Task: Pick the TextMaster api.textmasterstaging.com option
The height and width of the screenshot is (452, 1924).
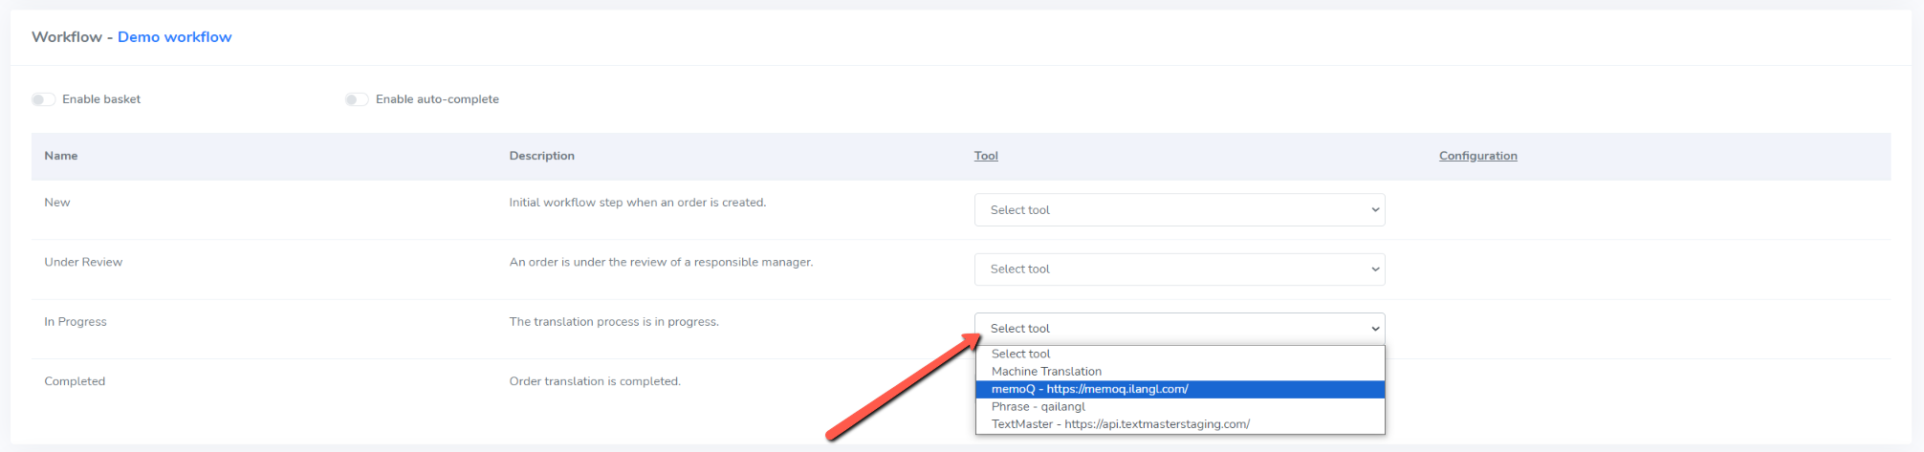Action: tap(1180, 424)
